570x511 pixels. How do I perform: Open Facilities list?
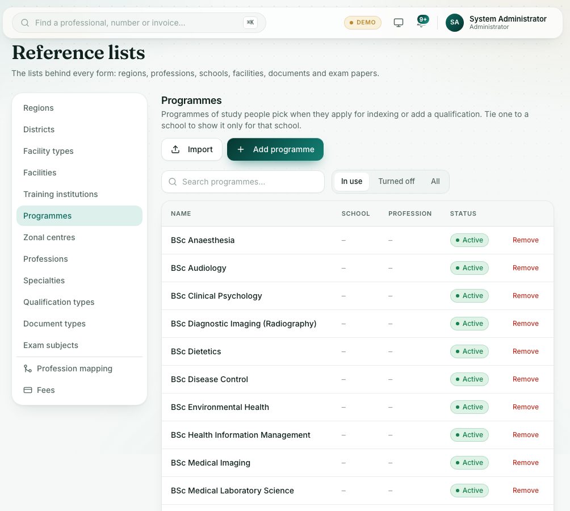coord(79,173)
